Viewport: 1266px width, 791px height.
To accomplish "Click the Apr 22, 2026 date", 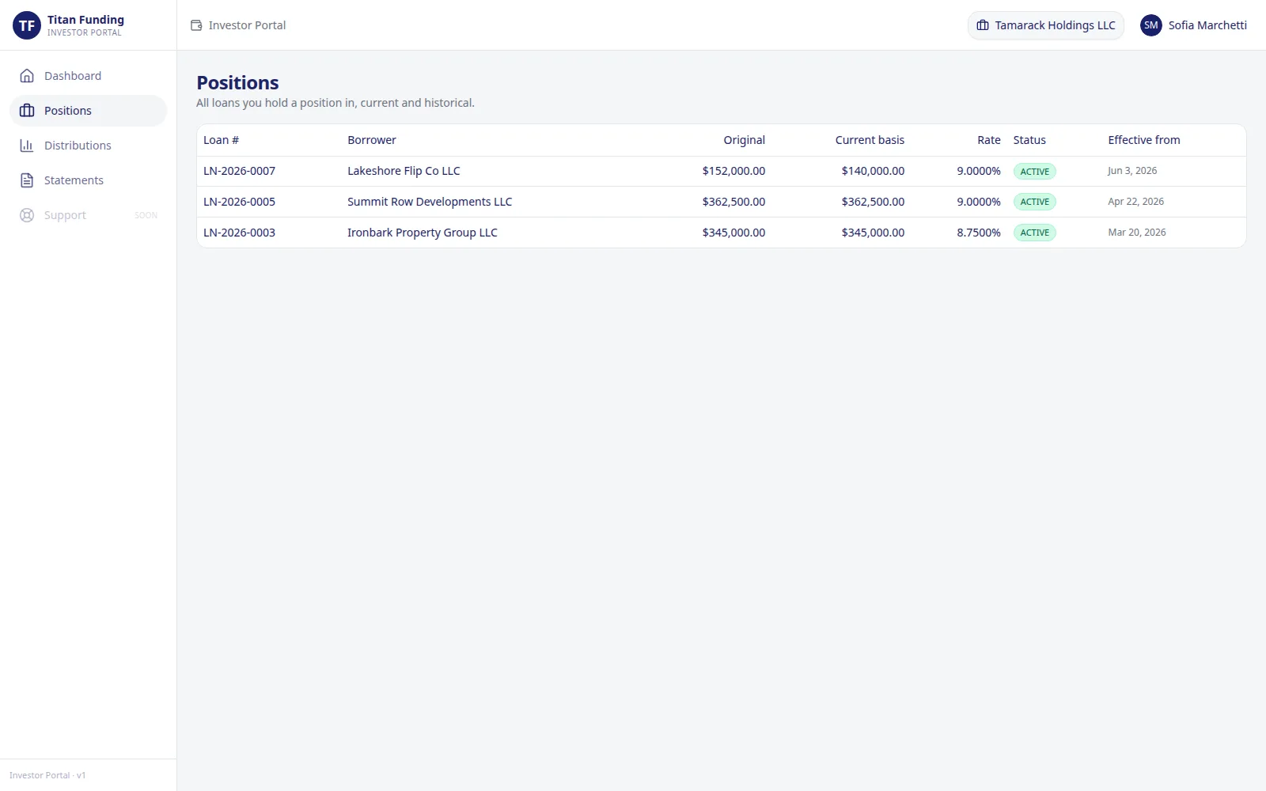I will (1136, 202).
